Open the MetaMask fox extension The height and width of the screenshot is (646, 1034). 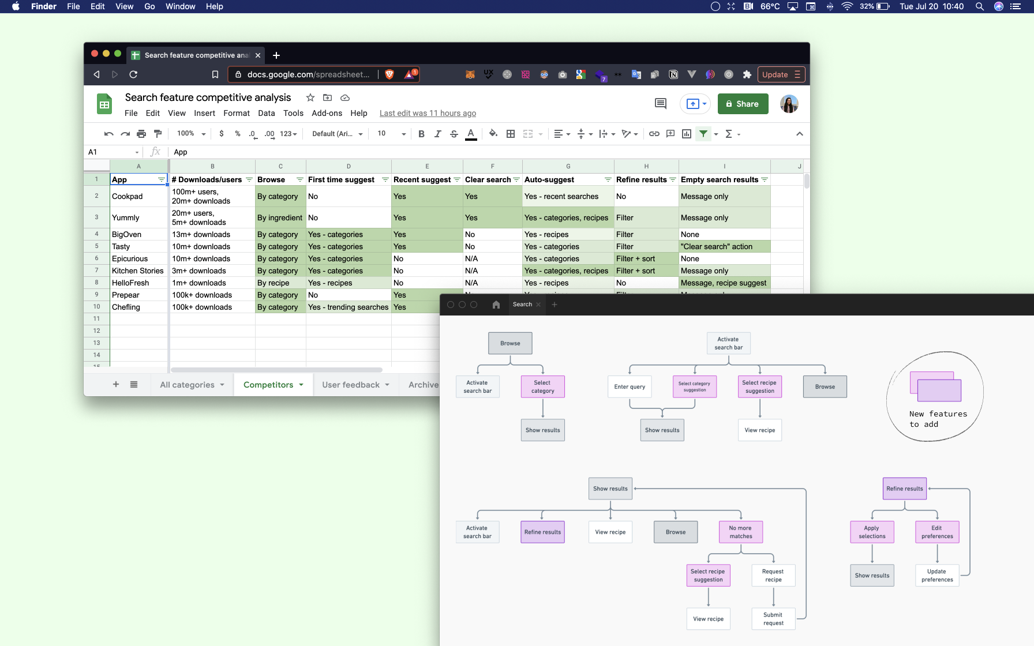pyautogui.click(x=470, y=74)
